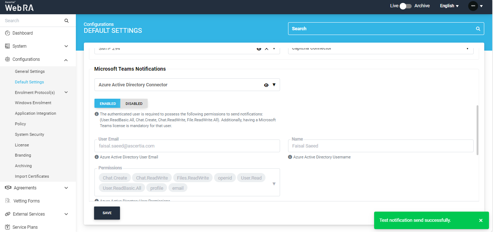The width and height of the screenshot is (493, 232).
Task: Select the DISABLED option for Teams notifications
Action: [x=134, y=103]
